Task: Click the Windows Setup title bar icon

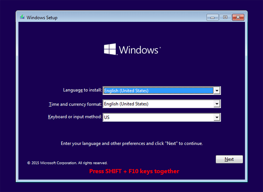Action: coord(22,18)
